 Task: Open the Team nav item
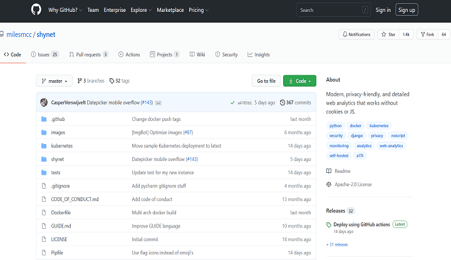tap(93, 10)
